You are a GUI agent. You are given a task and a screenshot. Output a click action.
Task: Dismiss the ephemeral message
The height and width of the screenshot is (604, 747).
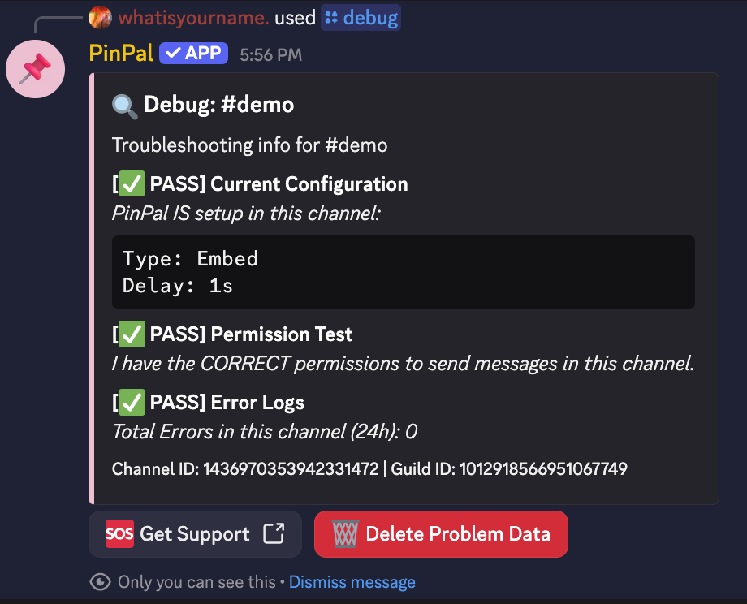pos(352,582)
